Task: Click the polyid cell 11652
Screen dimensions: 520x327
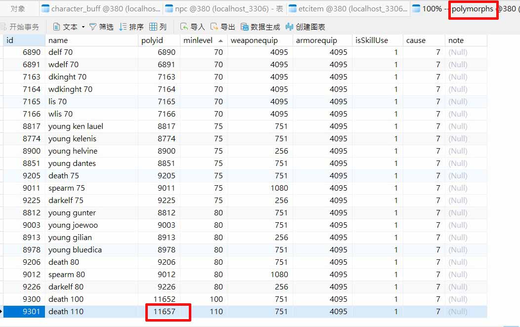Action: click(159, 299)
